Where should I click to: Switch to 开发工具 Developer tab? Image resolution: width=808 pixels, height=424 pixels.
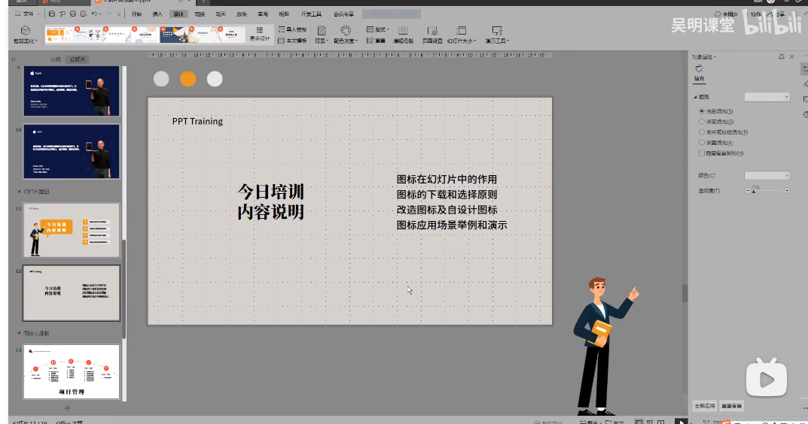point(311,14)
